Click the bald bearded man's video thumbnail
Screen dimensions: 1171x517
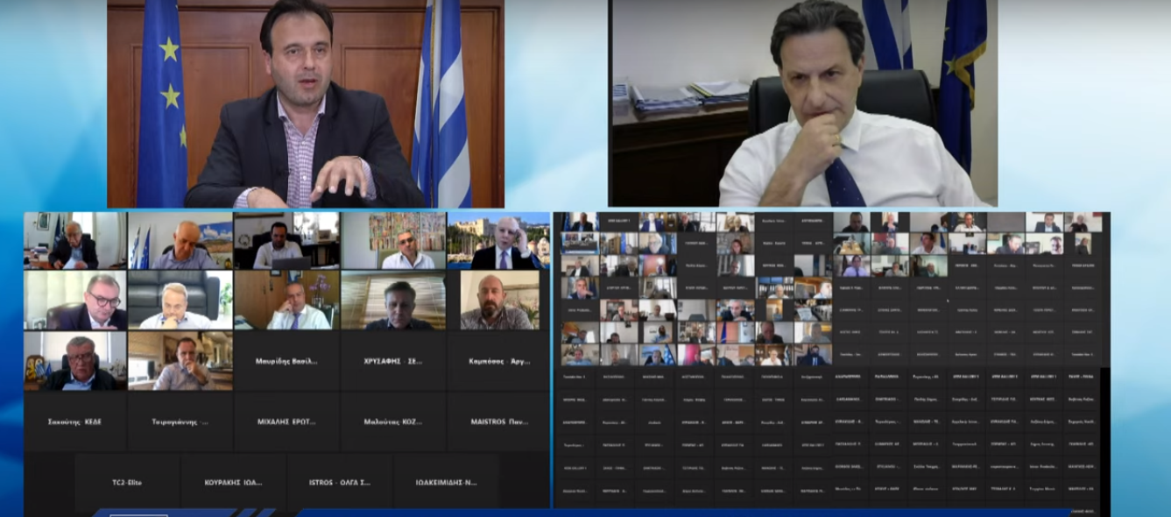497,301
